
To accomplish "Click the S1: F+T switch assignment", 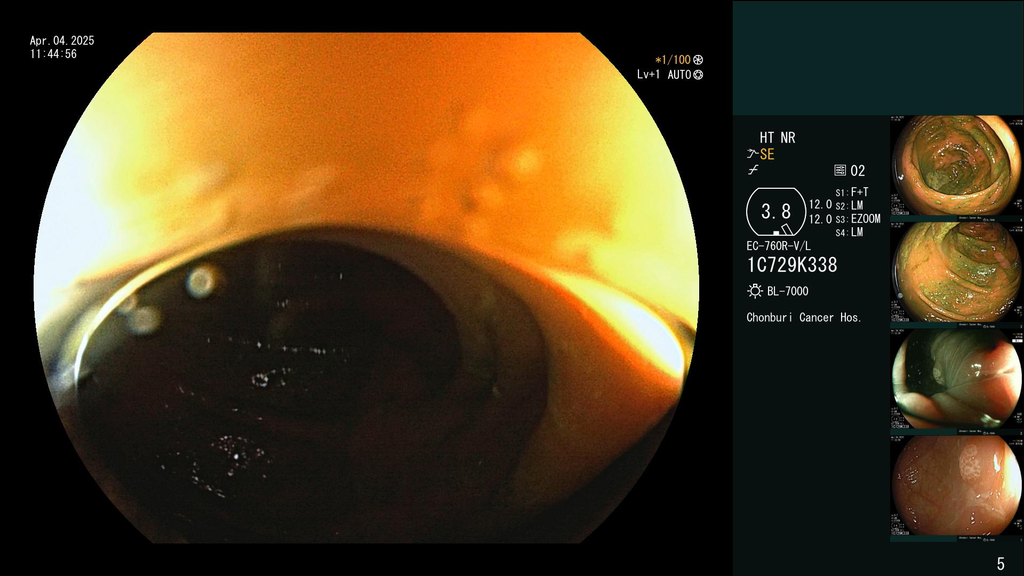I will pyautogui.click(x=852, y=193).
